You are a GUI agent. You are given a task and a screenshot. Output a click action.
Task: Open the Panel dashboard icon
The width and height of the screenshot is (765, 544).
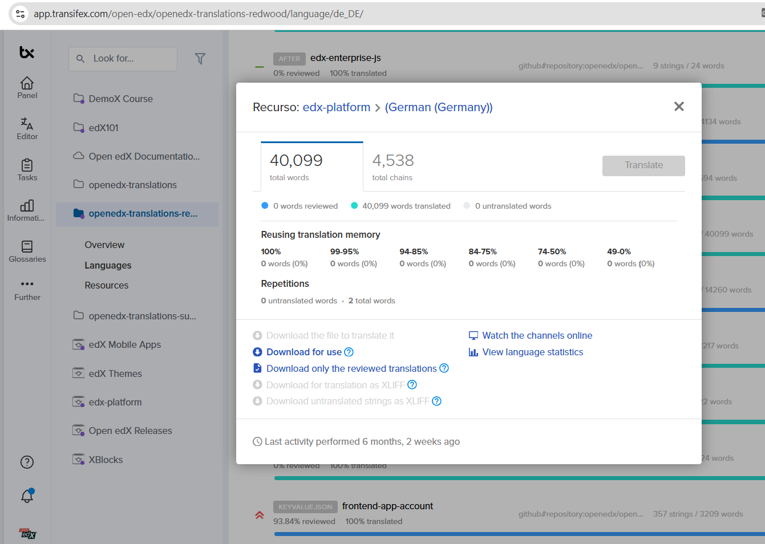point(27,88)
